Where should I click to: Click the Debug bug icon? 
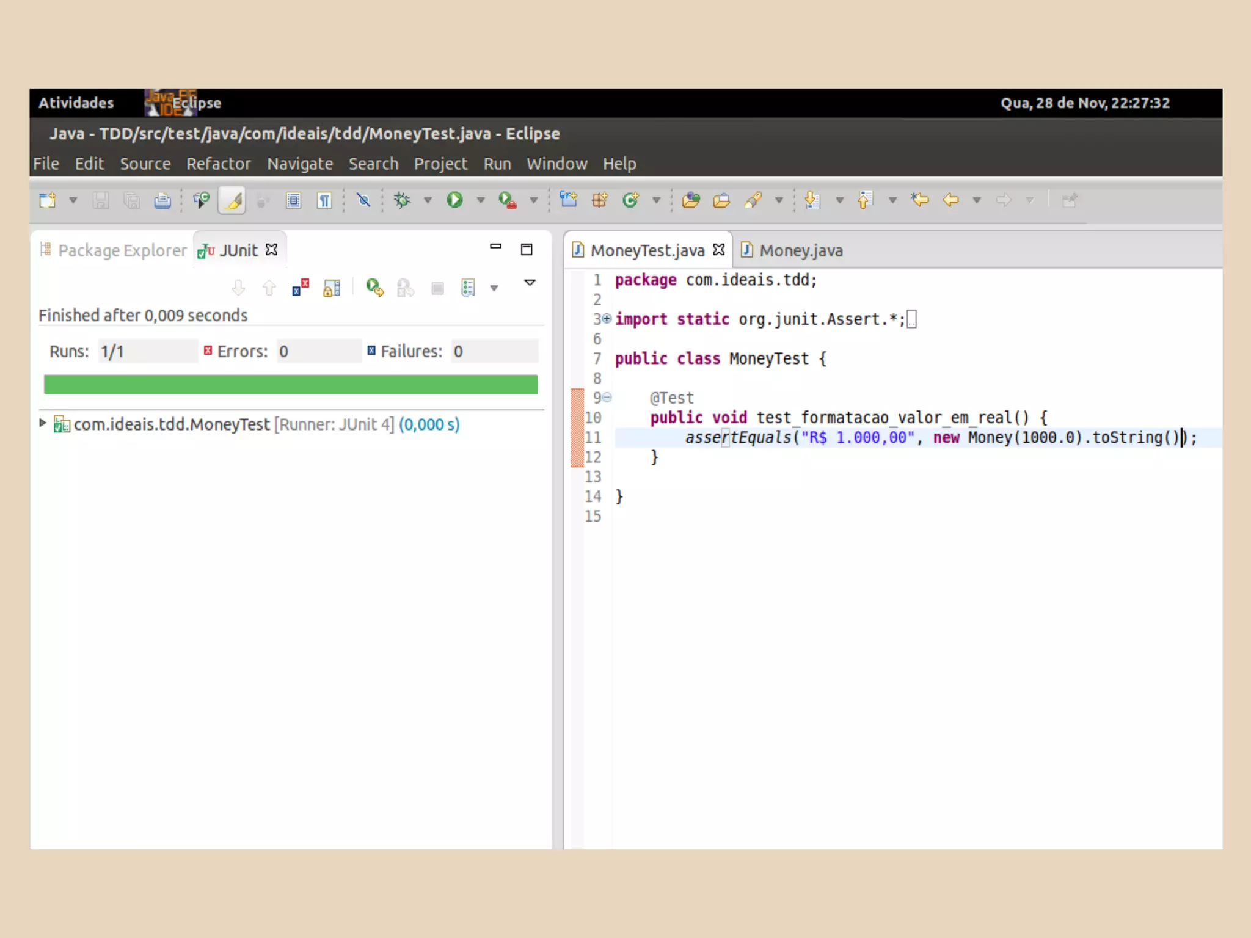tap(403, 200)
